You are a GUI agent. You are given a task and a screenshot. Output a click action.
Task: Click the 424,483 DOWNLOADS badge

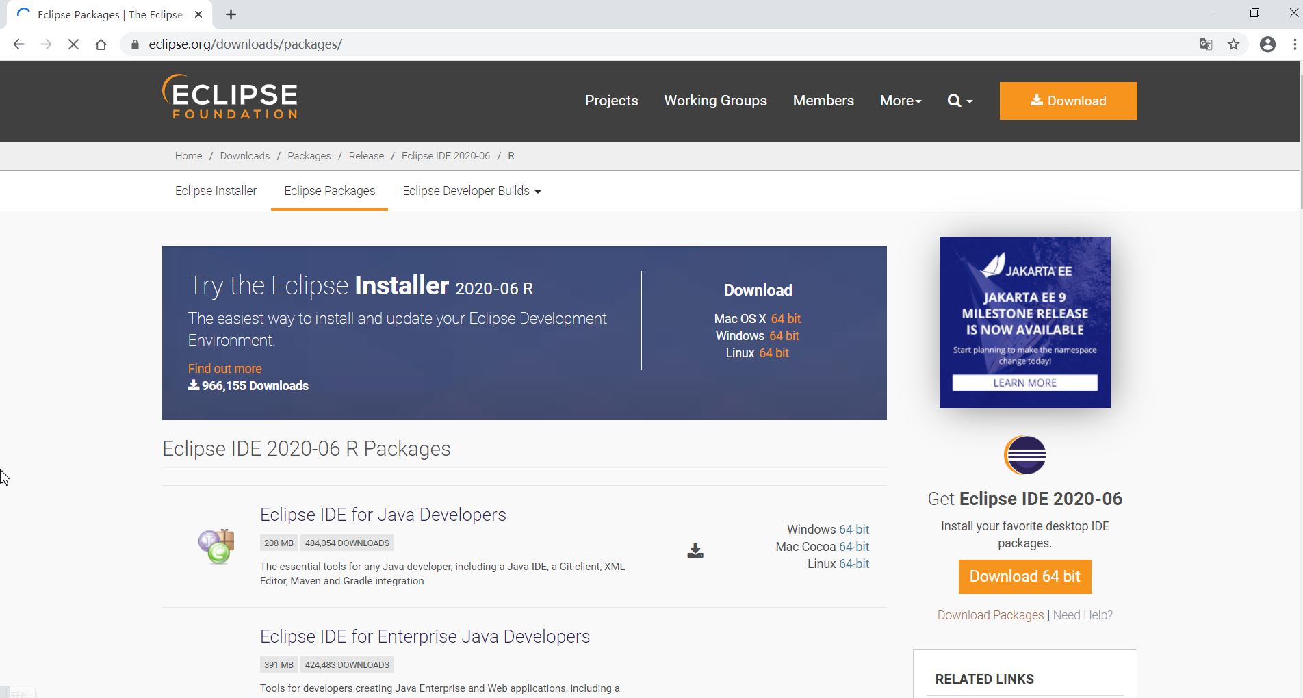[x=347, y=665]
